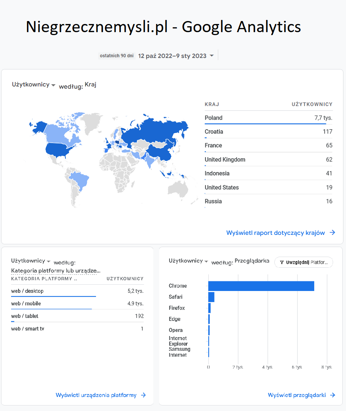346x411 pixels.
Task: Click arrow icon next to countries report link
Action: point(332,233)
